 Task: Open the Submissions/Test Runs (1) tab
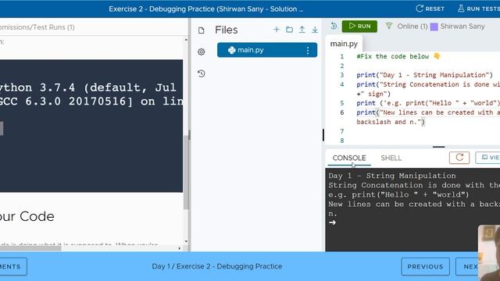[37, 27]
